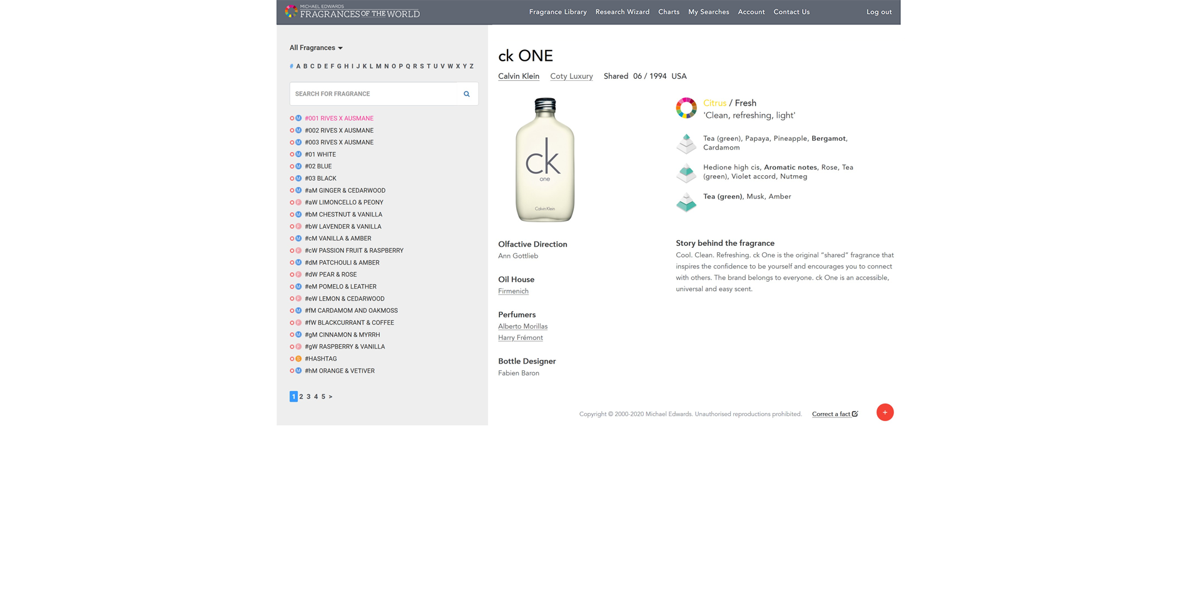Expand the All Fragrances dropdown
This screenshot has height=602, width=1180.
(316, 48)
